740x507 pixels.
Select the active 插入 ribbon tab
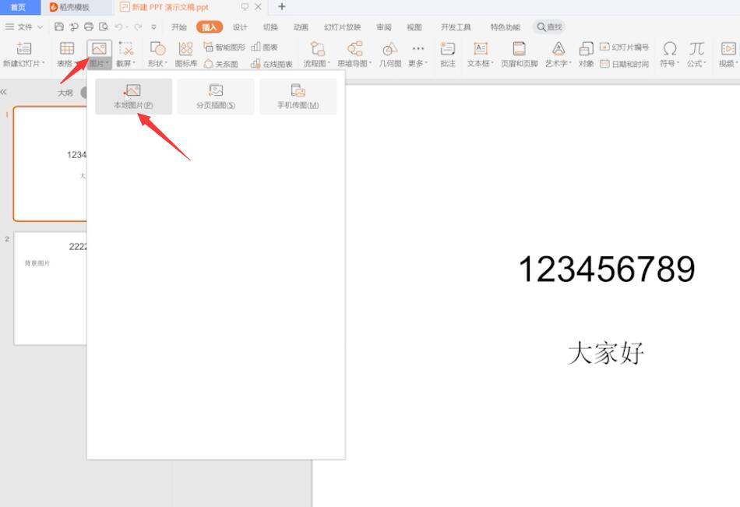click(209, 27)
